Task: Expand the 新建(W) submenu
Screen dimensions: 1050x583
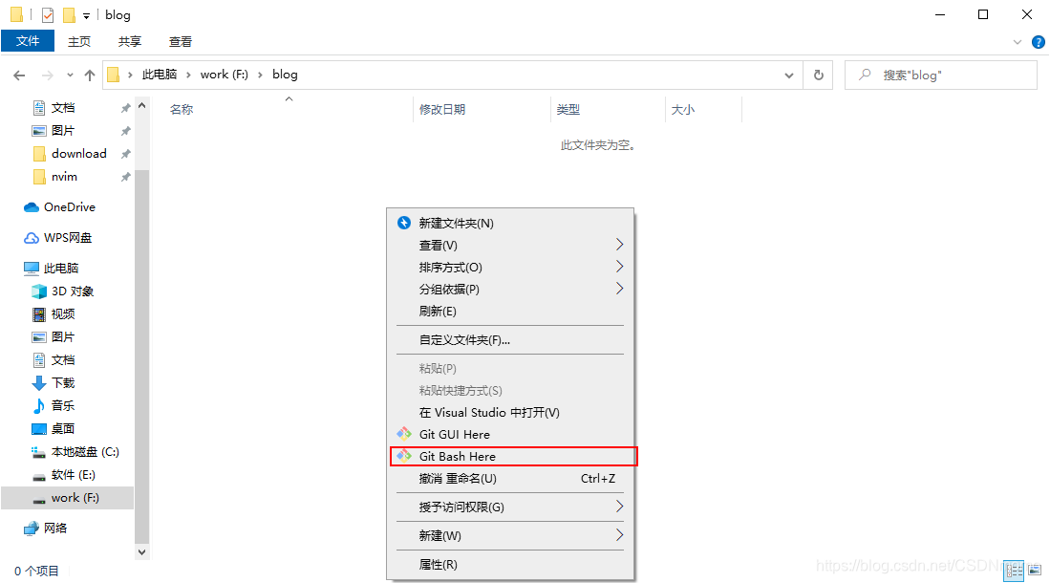Action: (x=510, y=535)
